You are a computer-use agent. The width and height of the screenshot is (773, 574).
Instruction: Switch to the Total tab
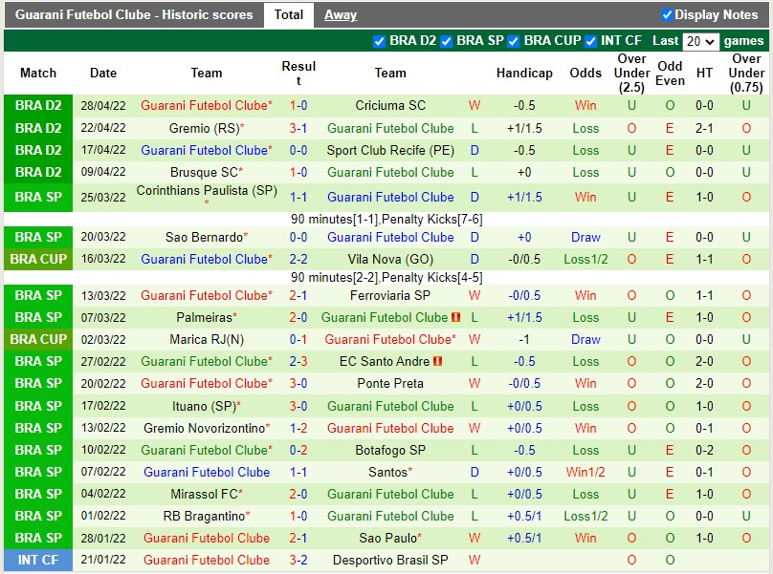288,14
